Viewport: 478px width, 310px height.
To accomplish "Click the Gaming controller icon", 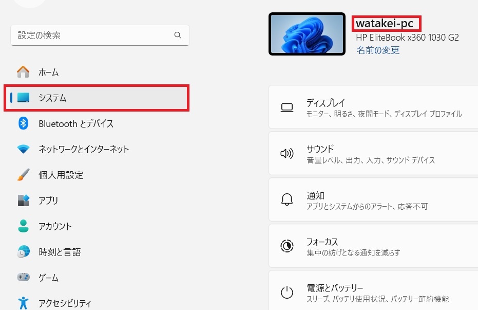I will click(x=23, y=277).
